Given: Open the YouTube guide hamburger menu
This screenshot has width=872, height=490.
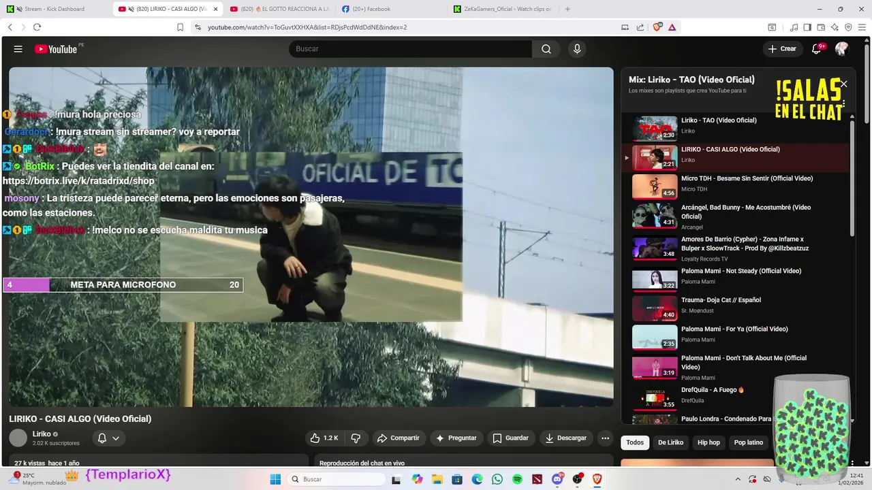Looking at the screenshot, I should [18, 49].
